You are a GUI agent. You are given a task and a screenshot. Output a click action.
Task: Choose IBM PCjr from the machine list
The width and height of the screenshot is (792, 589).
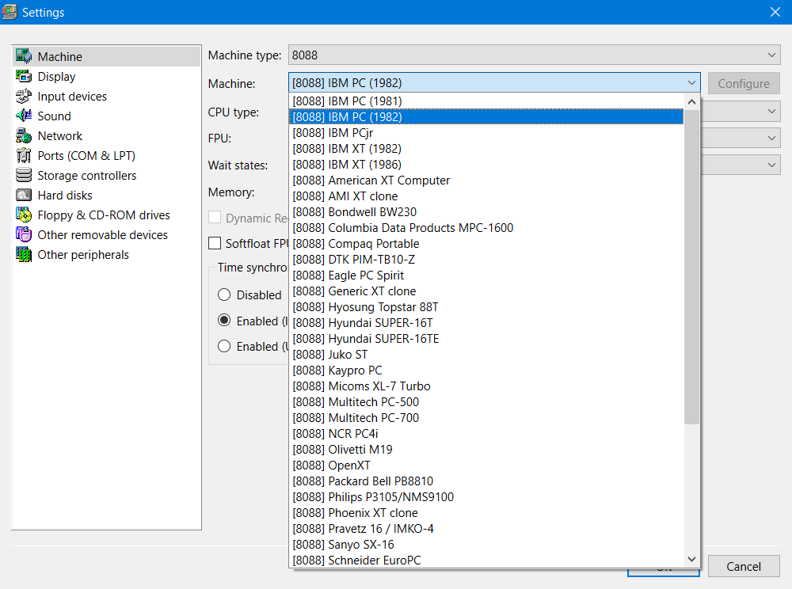(x=350, y=133)
